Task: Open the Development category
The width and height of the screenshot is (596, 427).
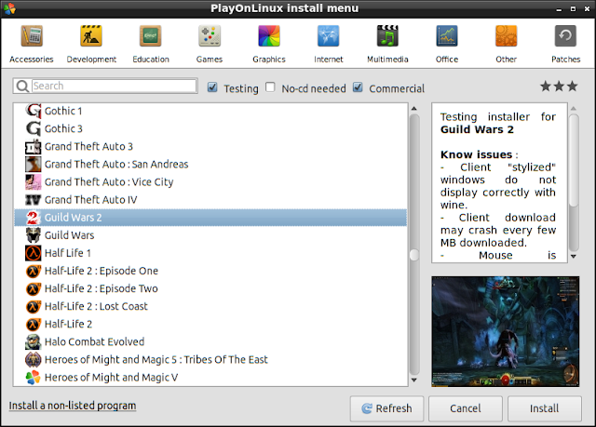Action: coord(91,44)
